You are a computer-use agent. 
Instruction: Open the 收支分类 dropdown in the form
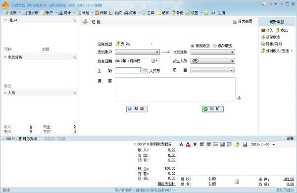tap(213, 52)
